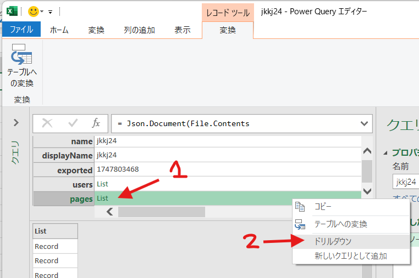Select the レコード ツール 変換 contextual tab
This screenshot has height=278, width=419.
[x=228, y=30]
